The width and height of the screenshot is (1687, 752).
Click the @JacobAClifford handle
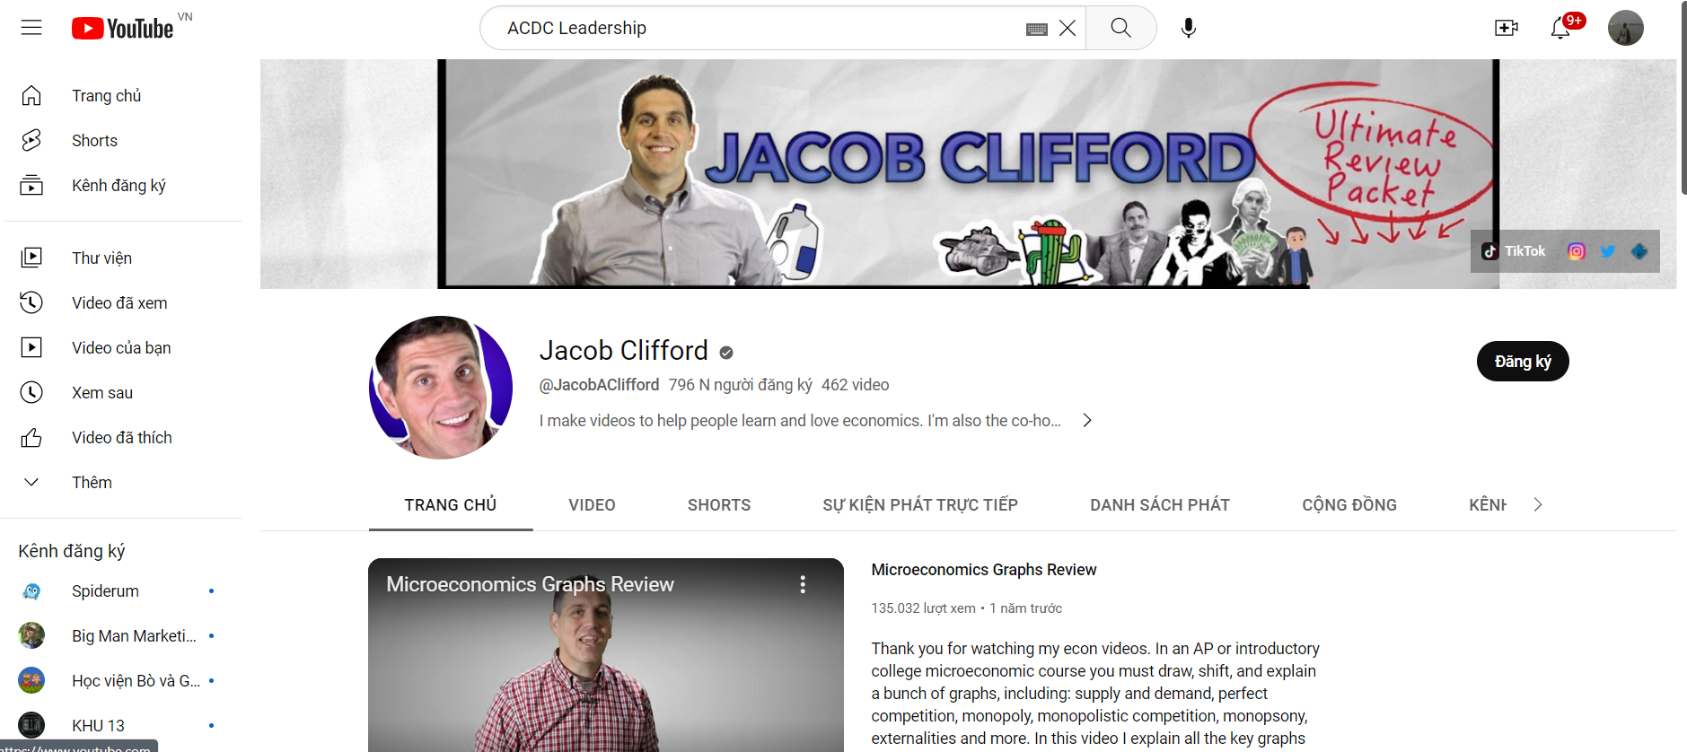[x=599, y=384]
